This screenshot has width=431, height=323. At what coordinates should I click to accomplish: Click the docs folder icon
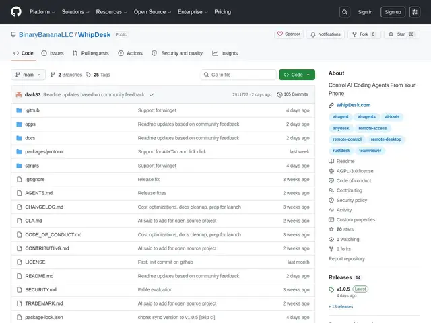(x=19, y=138)
